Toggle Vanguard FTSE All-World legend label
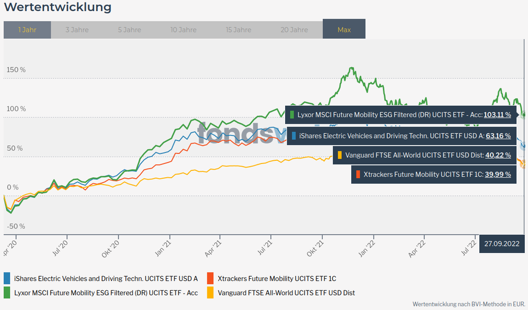Screen dimensions: 528x310 click(286, 293)
